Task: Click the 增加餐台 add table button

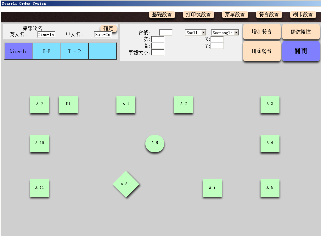Action: tap(262, 32)
